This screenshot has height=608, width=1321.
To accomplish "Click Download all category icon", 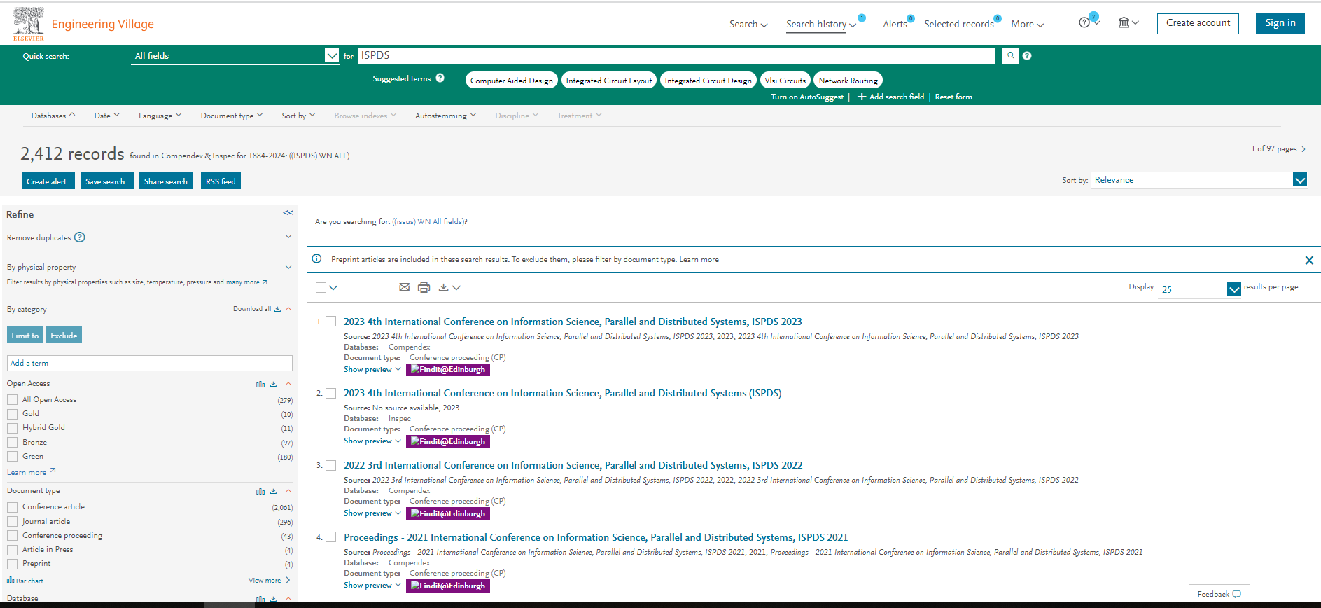I will click(x=277, y=309).
